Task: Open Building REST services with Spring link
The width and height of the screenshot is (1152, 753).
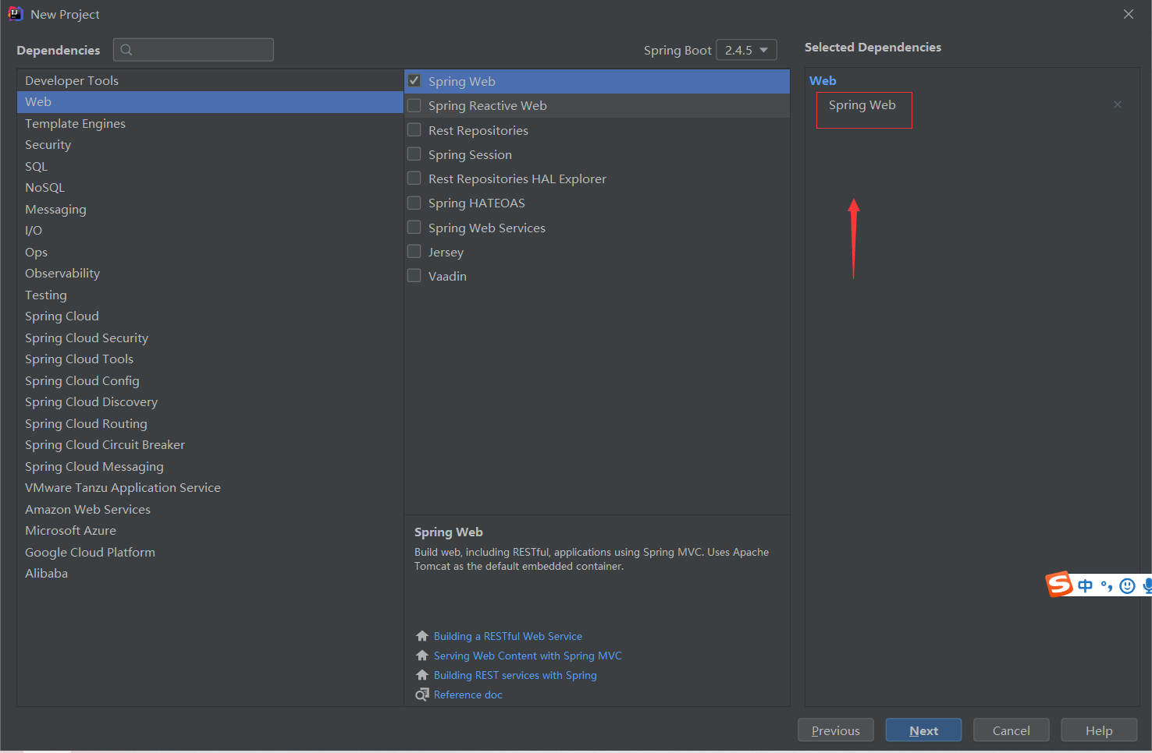Action: 515,675
